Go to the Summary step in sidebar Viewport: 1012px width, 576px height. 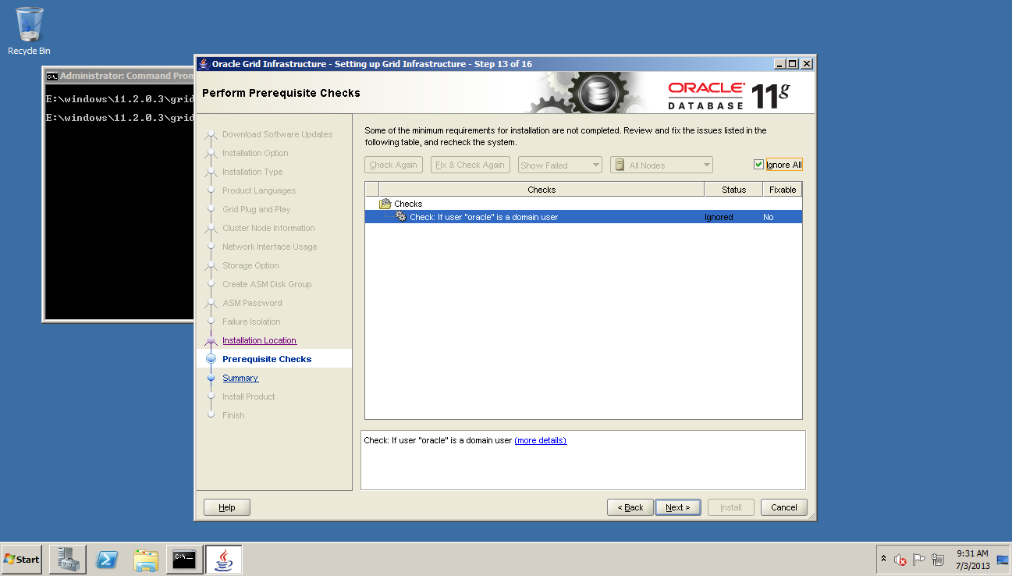click(240, 378)
